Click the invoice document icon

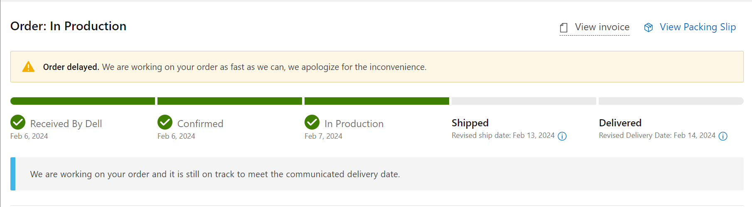coord(564,28)
